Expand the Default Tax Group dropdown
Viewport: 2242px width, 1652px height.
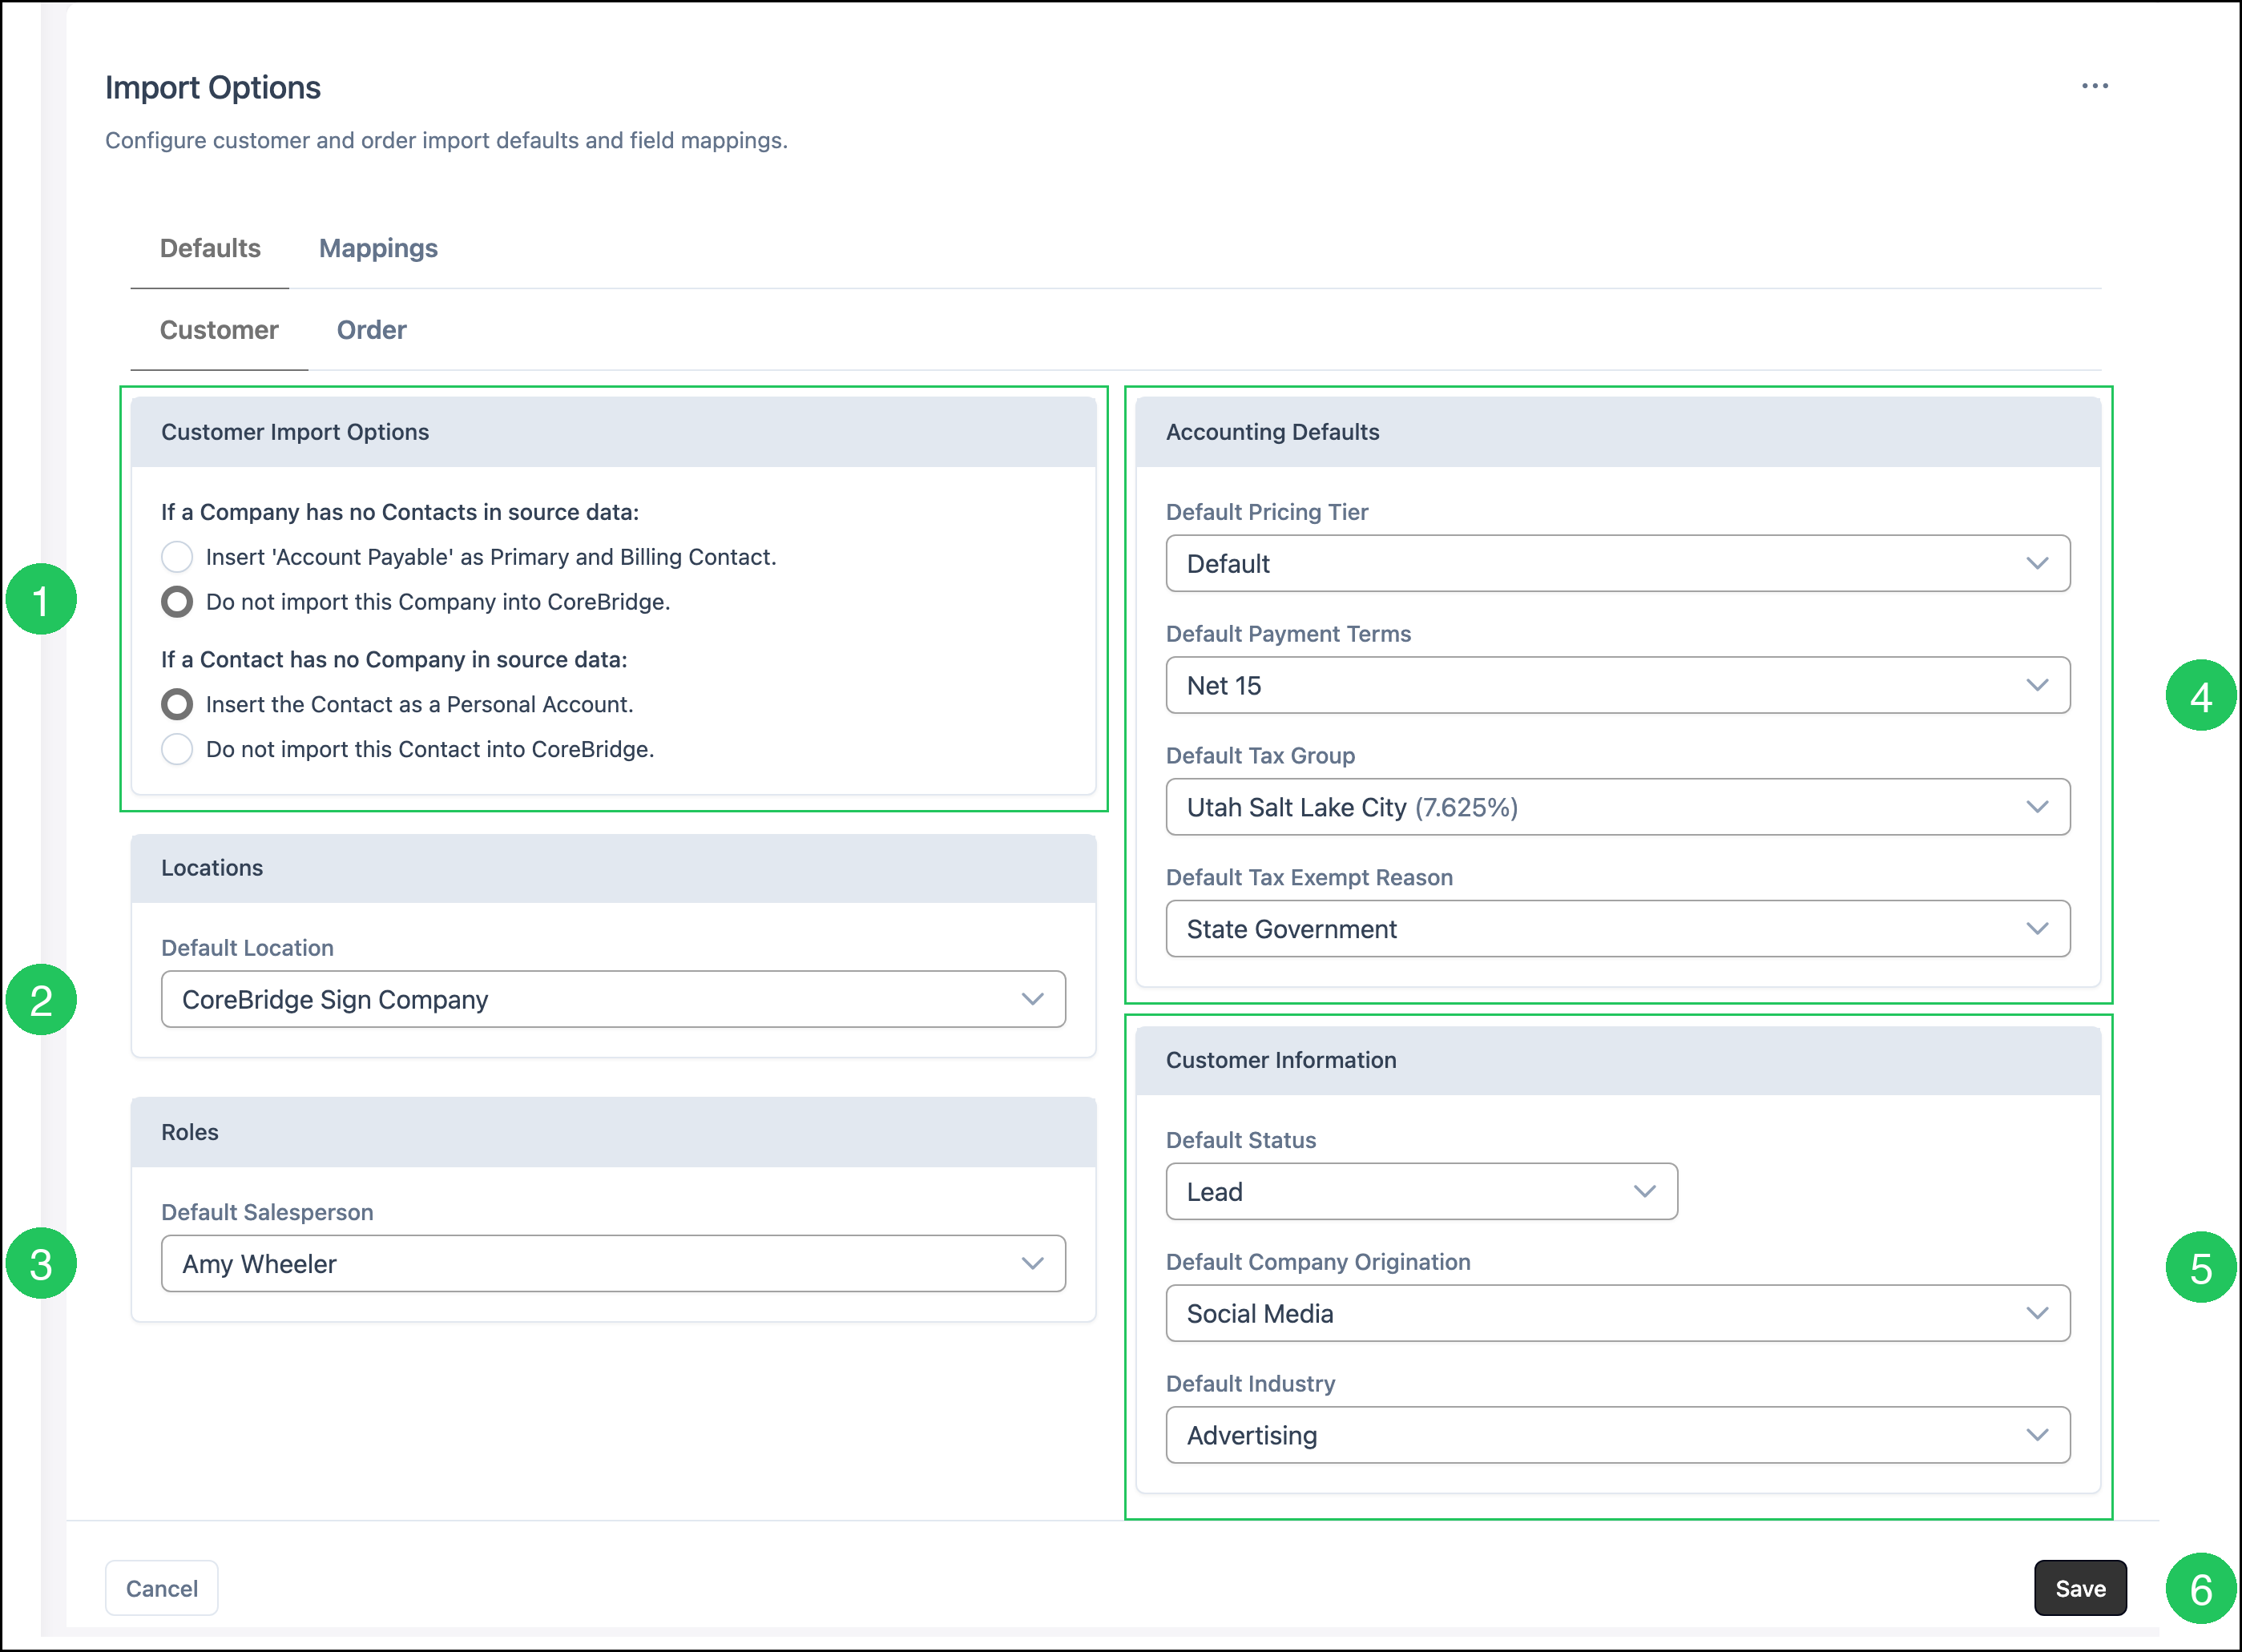click(x=1618, y=807)
